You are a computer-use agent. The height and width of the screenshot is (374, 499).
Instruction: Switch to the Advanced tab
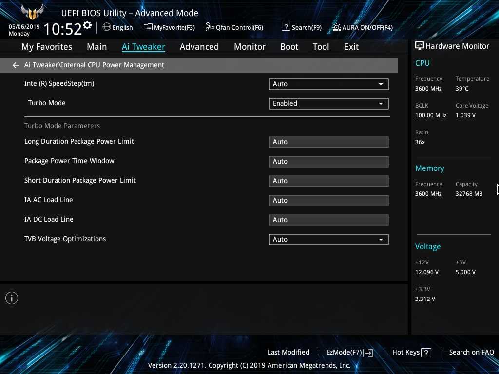[199, 47]
